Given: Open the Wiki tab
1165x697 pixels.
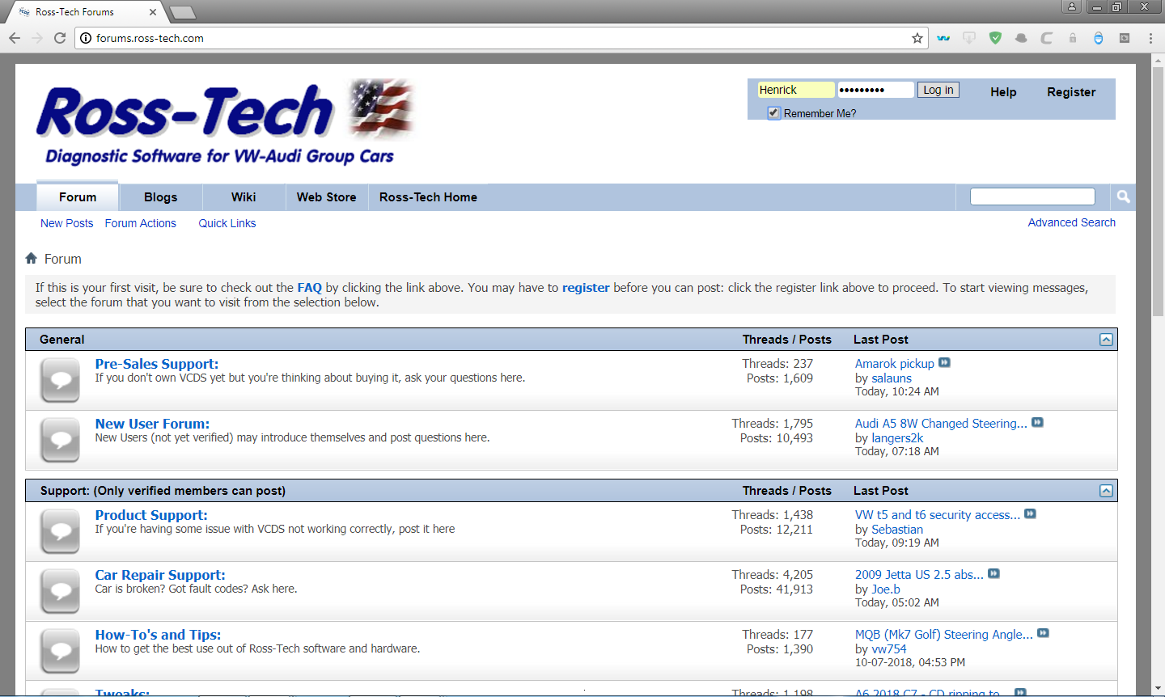Looking at the screenshot, I should [x=244, y=197].
